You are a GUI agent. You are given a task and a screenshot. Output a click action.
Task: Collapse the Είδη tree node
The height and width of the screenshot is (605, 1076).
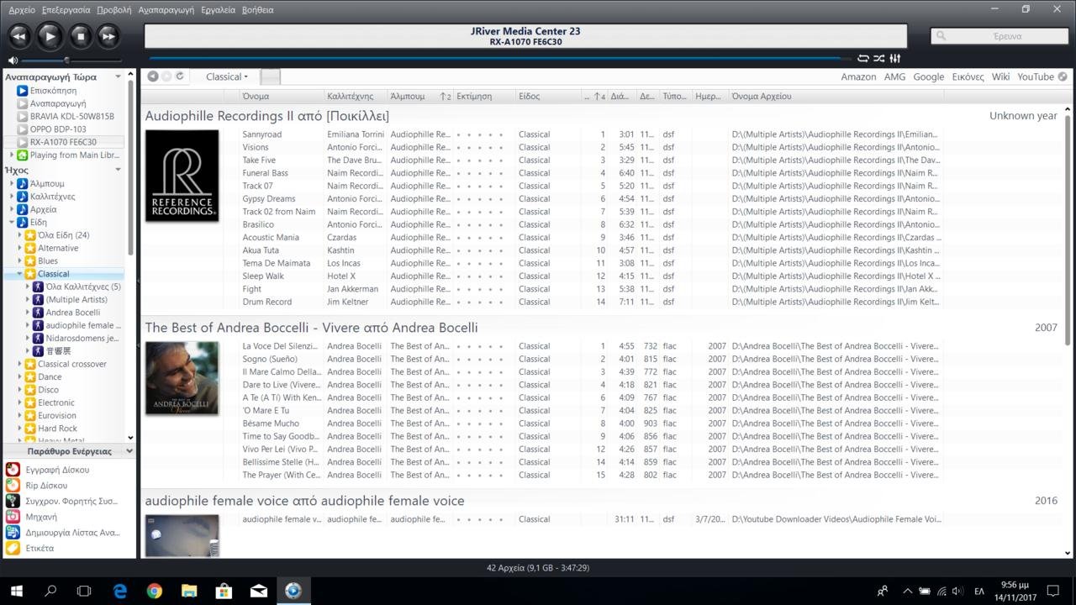tap(12, 223)
